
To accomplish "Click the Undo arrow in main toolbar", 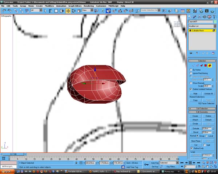I will point(3,11).
